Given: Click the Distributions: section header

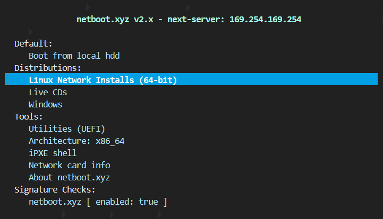Looking at the screenshot, I should 48,68.
